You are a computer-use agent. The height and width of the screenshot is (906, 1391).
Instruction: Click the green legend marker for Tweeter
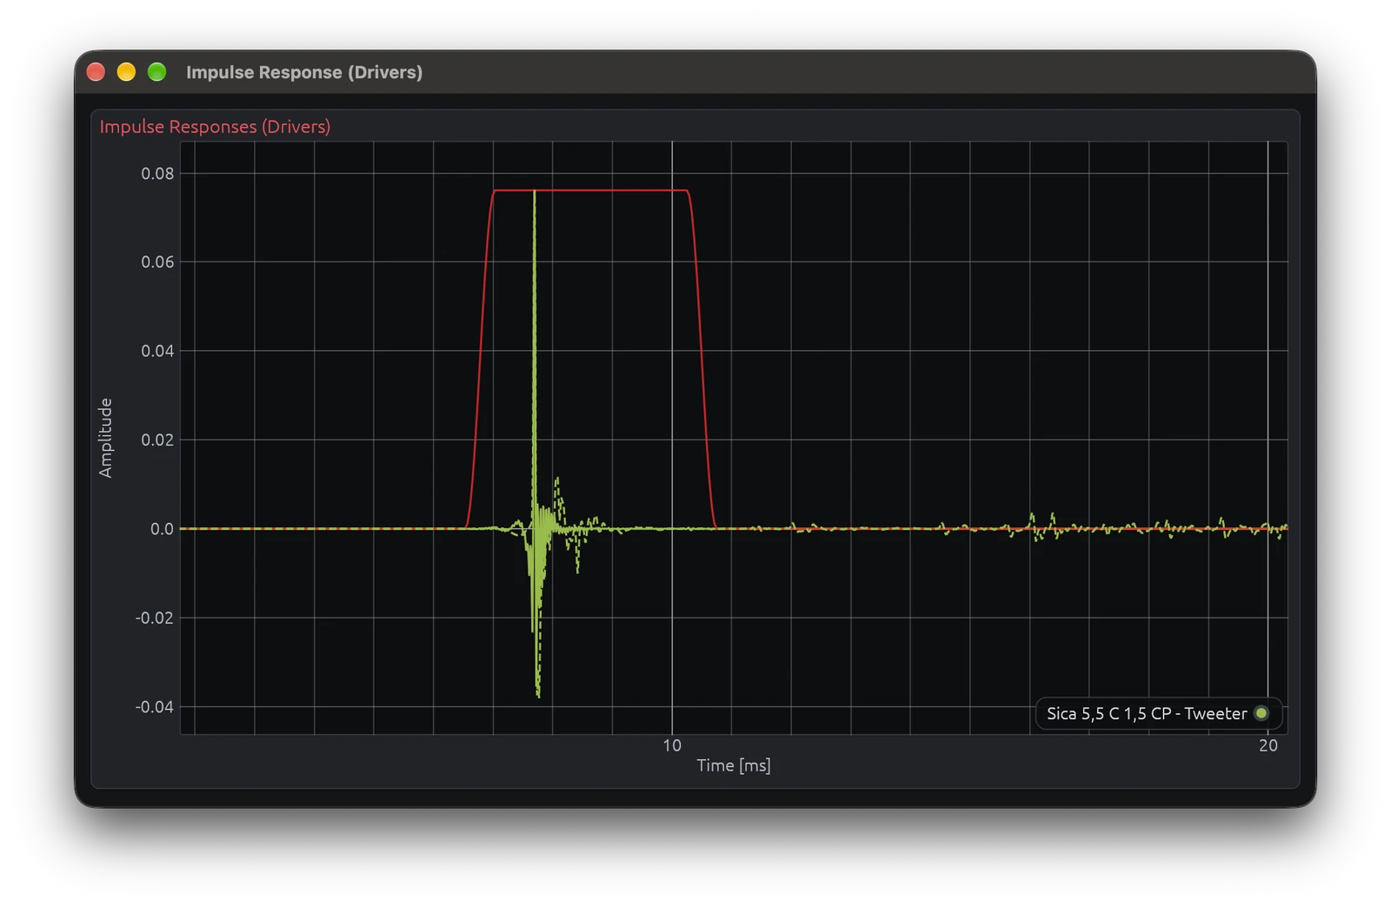tap(1261, 713)
